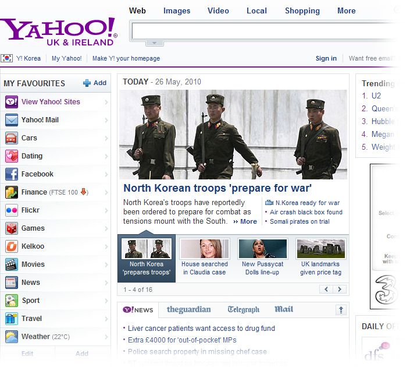Expand the Yahoo! Mail row chevron

[106, 120]
